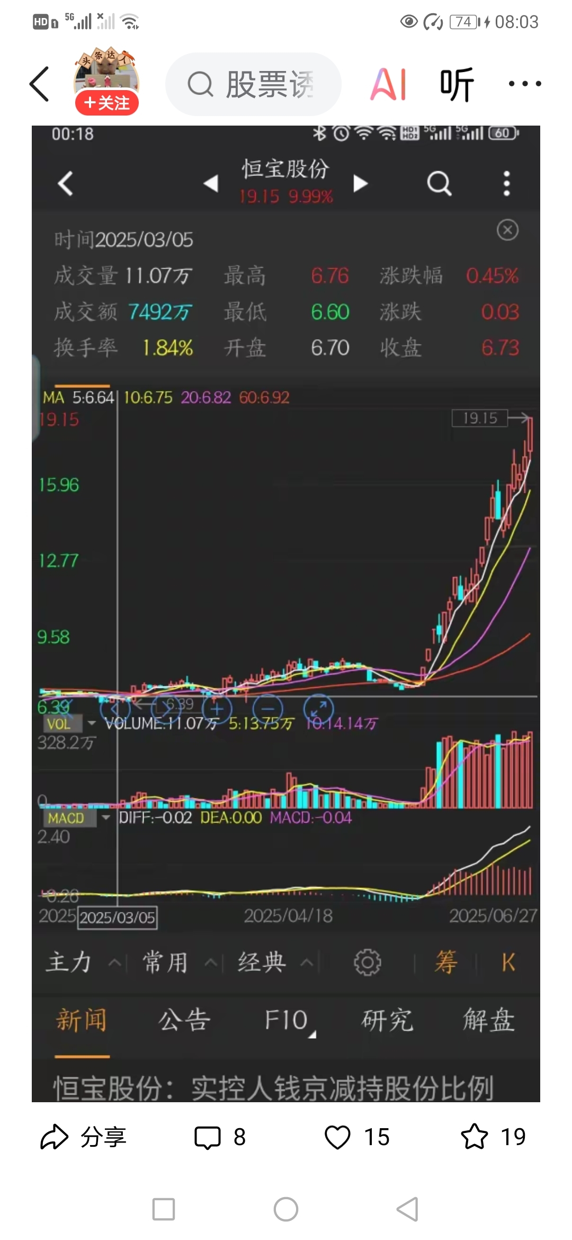The image size is (572, 1240).
Task: Tap the Android back triangle button
Action: pyautogui.click(x=407, y=1209)
